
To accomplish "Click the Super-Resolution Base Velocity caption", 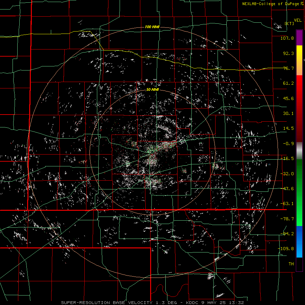I will pos(152,303).
